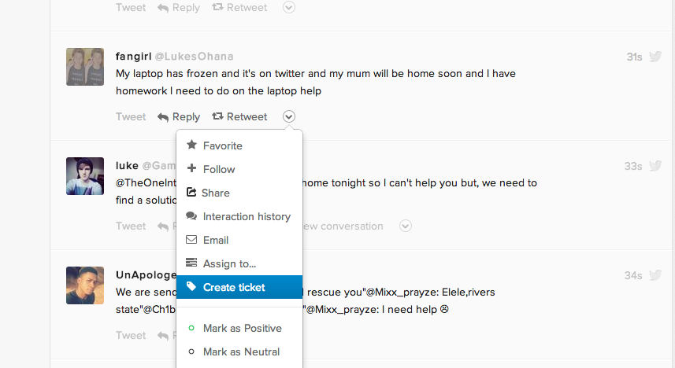Retweet fangirl's frozen laptop tweet
The width and height of the screenshot is (675, 368).
pyautogui.click(x=239, y=116)
